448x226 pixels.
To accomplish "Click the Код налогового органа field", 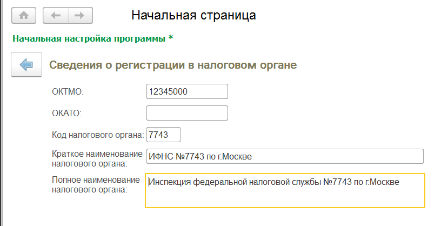I will 163,135.
